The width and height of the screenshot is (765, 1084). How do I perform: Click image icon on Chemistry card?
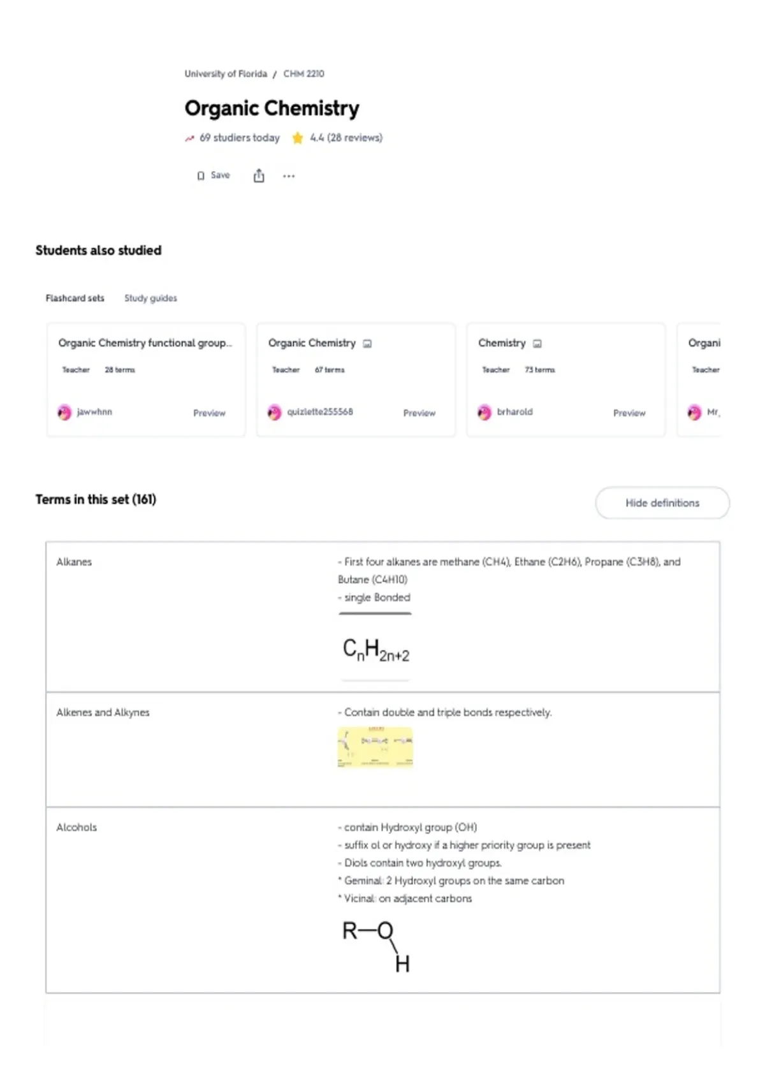(537, 344)
